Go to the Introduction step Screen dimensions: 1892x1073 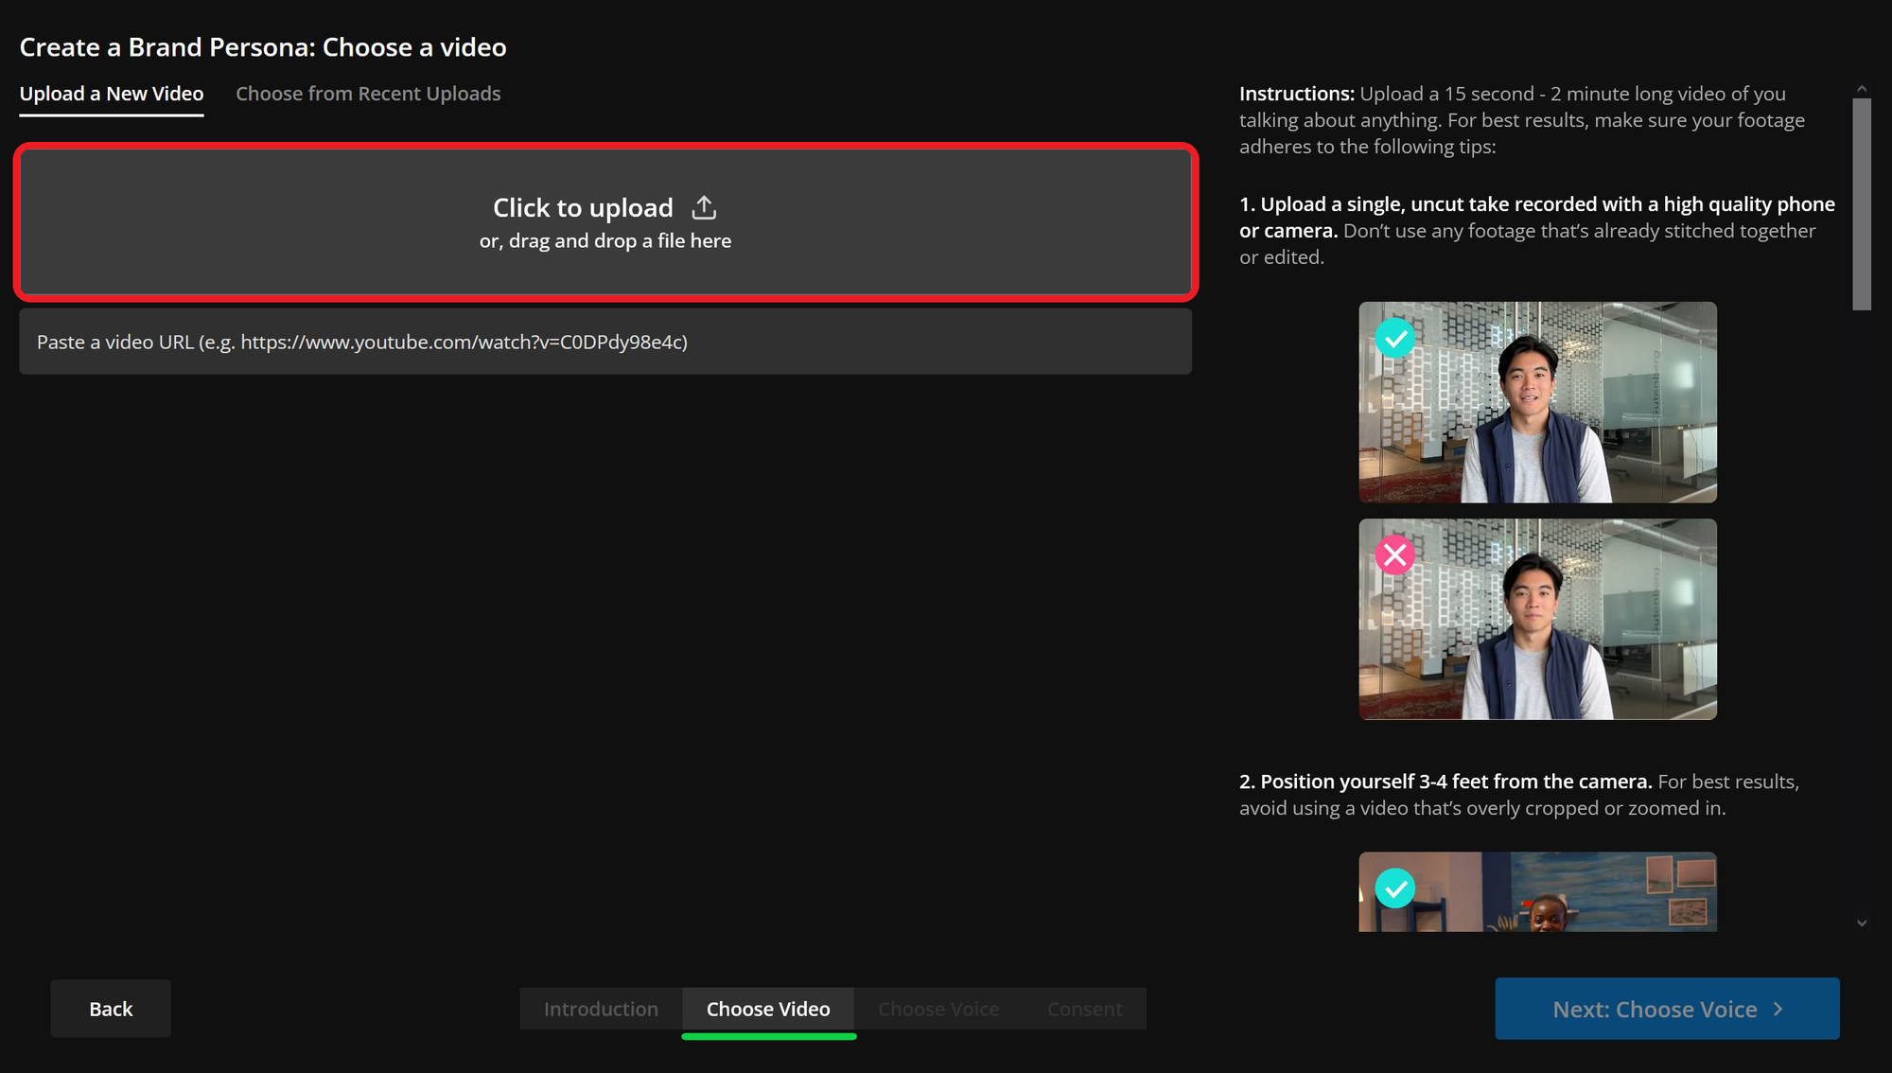[x=601, y=1009]
